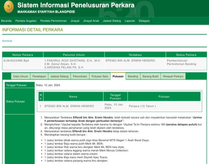Click the court emblem logo icon

click(8, 7)
